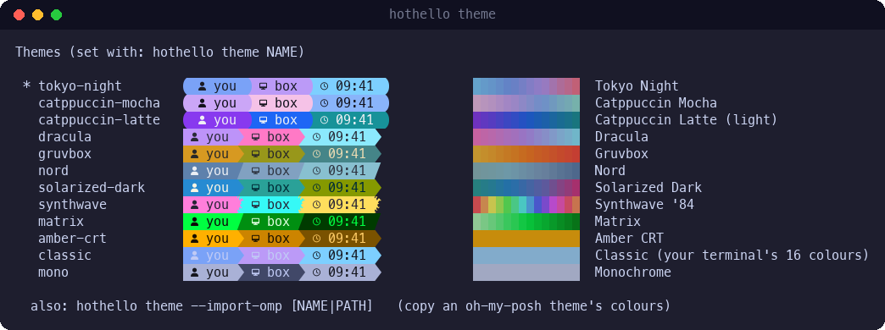
Task: Click the Amber CRT palette strip
Action: pyautogui.click(x=526, y=239)
